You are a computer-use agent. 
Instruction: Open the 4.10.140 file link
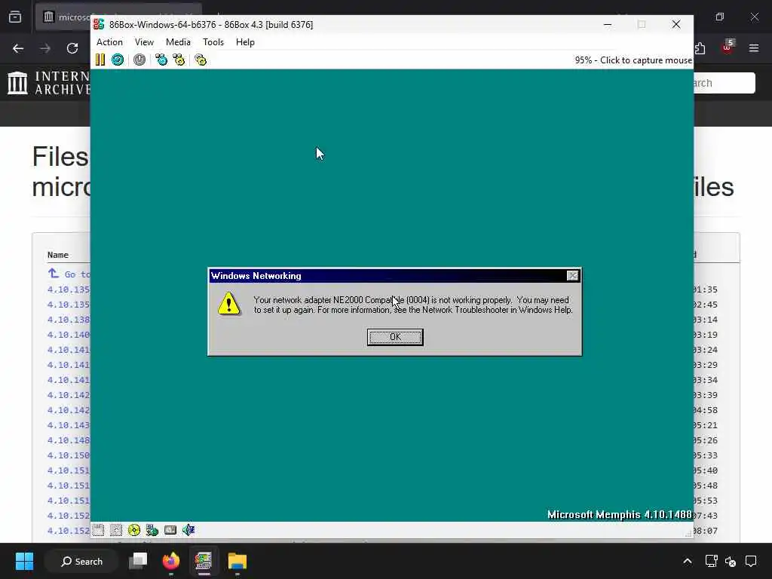[x=69, y=335]
